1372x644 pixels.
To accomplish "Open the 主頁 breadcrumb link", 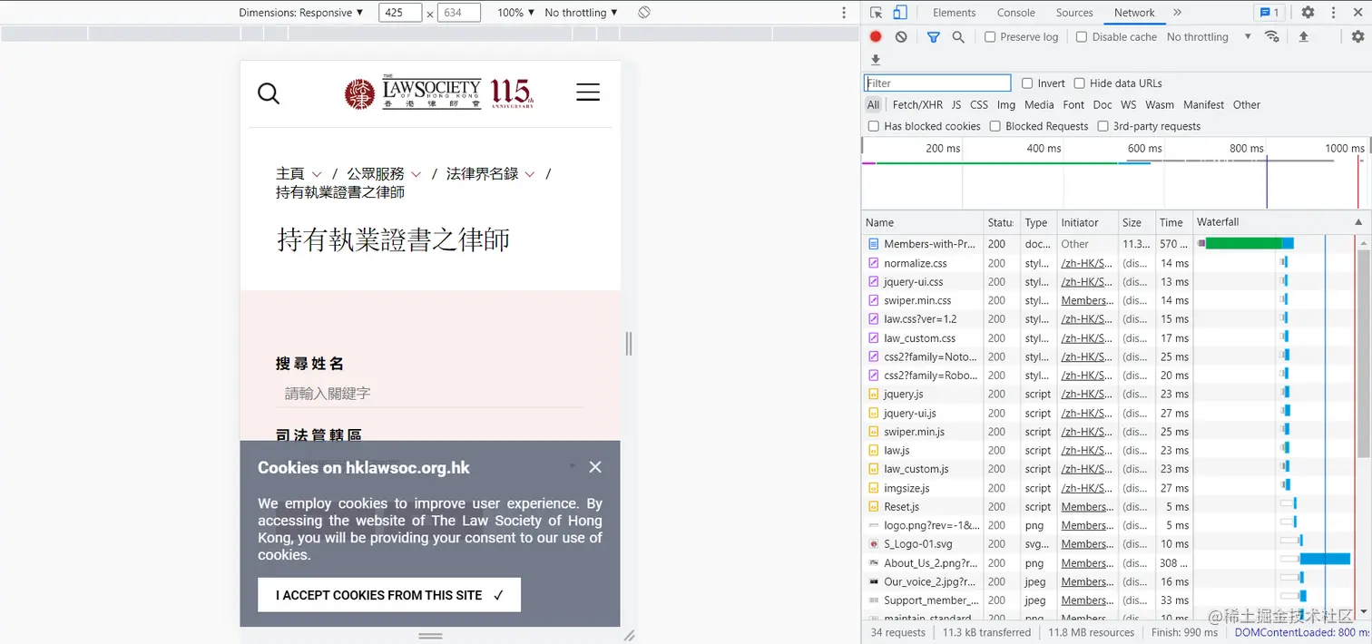I will pyautogui.click(x=290, y=173).
